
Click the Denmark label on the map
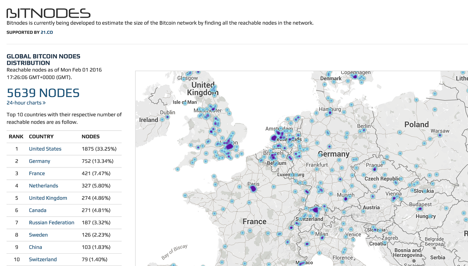pyautogui.click(x=331, y=79)
